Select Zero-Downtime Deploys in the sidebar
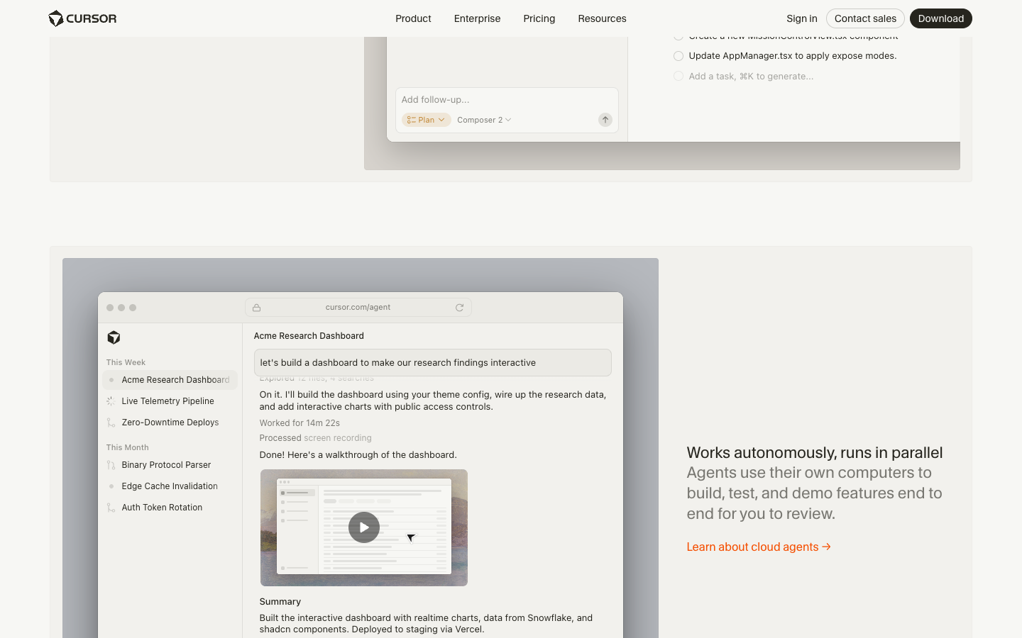Image resolution: width=1022 pixels, height=638 pixels. pyautogui.click(x=170, y=422)
